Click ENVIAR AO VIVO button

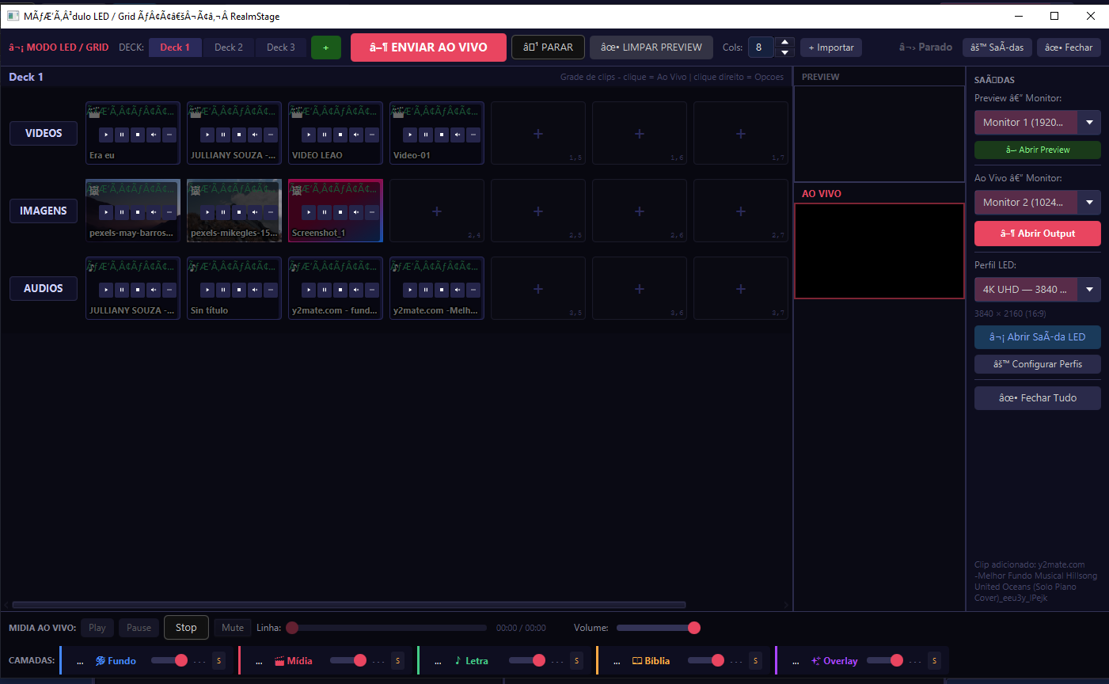pyautogui.click(x=428, y=47)
